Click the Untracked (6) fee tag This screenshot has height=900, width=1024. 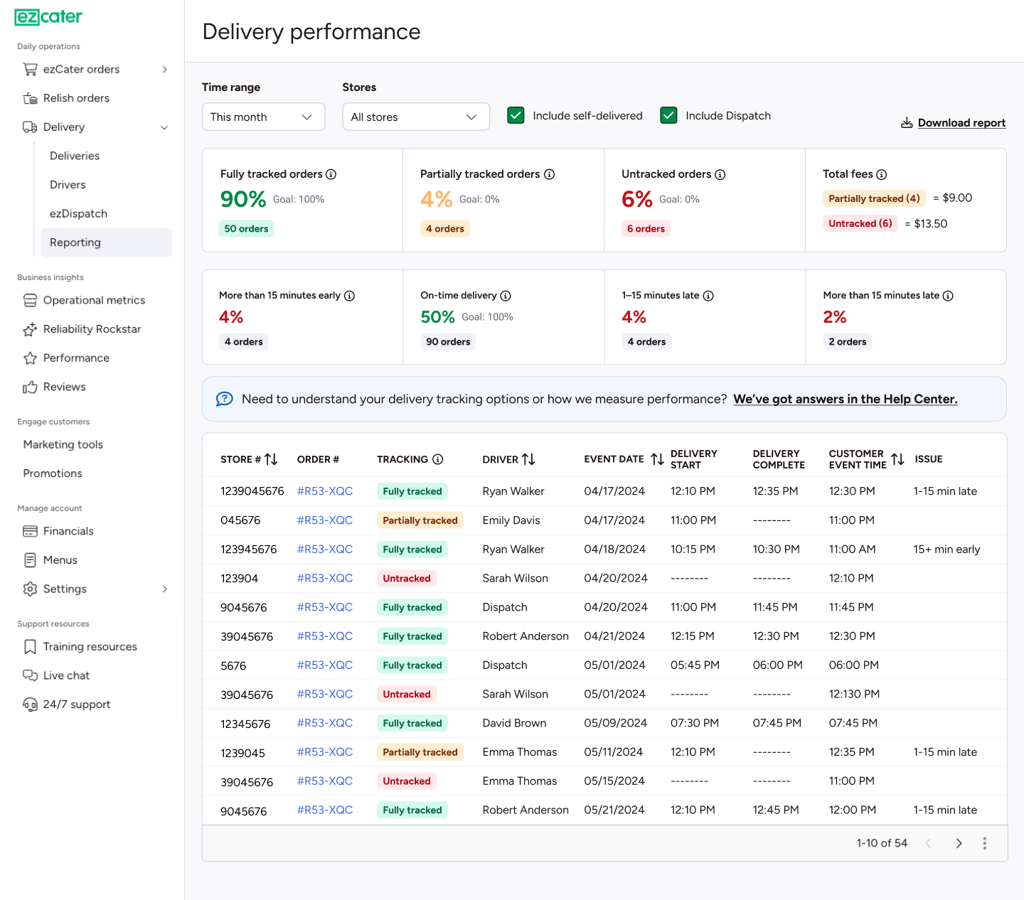(x=860, y=223)
